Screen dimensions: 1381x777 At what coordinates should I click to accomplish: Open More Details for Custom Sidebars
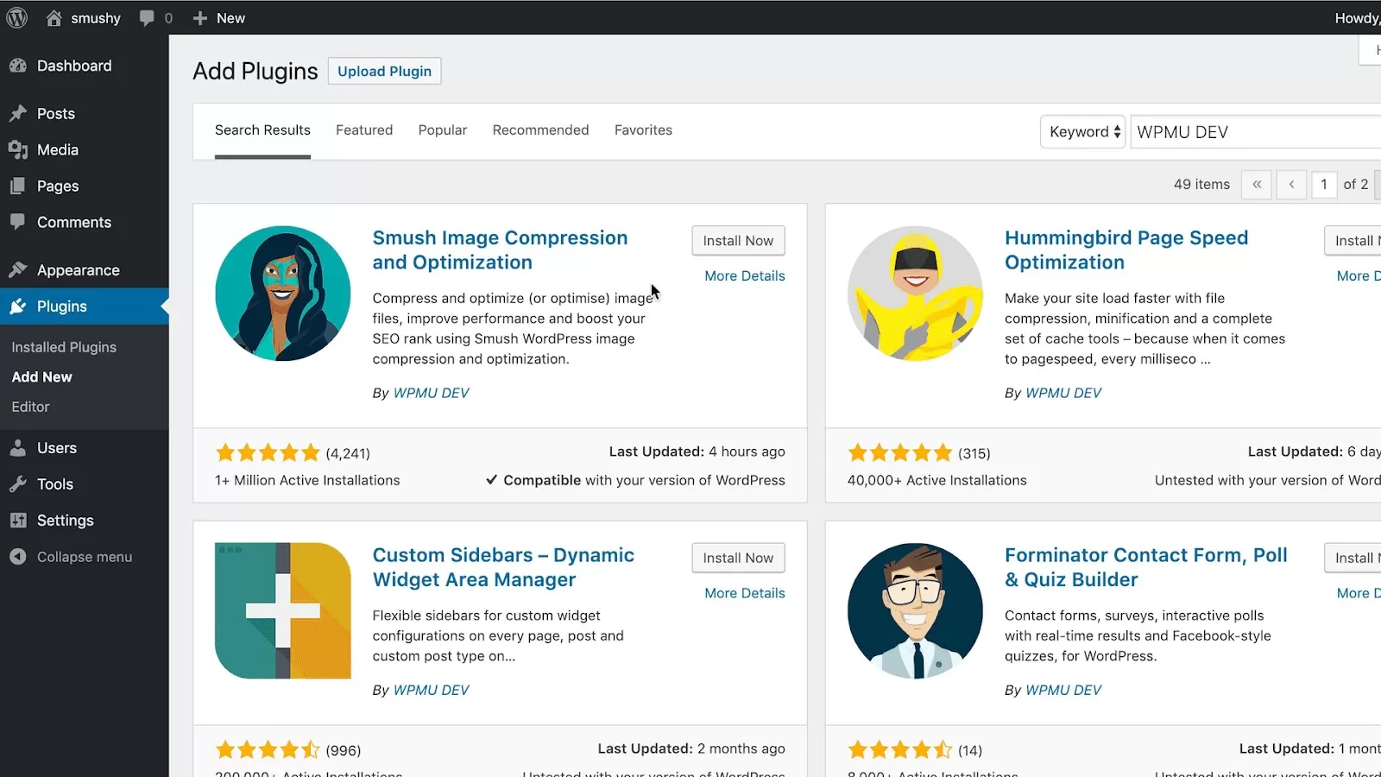coord(744,593)
